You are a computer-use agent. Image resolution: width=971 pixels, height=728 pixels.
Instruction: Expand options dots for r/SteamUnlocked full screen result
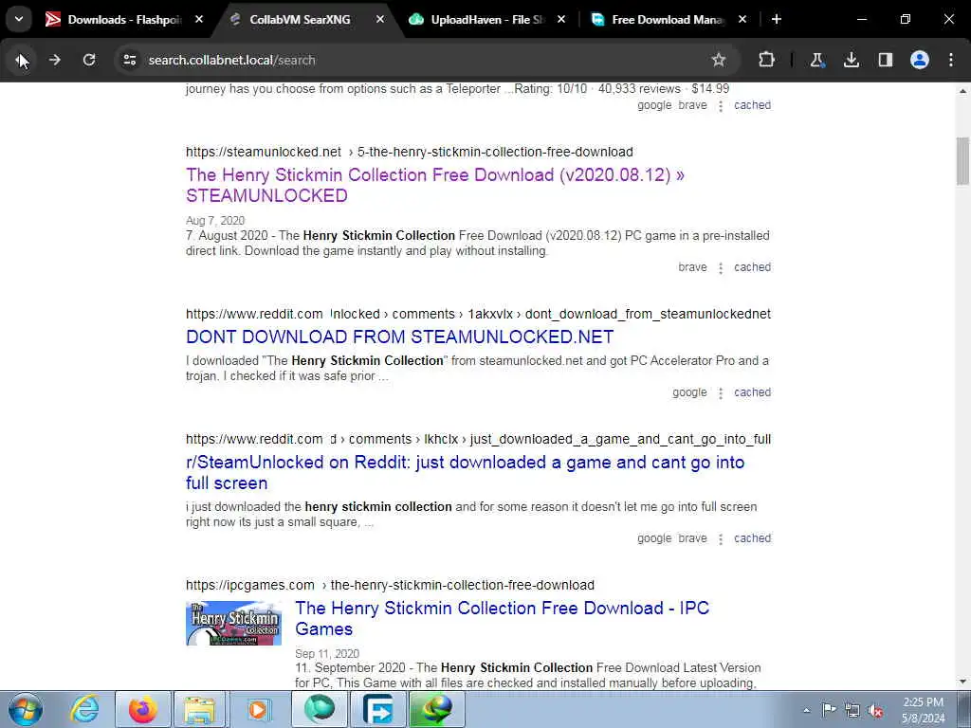(x=721, y=539)
